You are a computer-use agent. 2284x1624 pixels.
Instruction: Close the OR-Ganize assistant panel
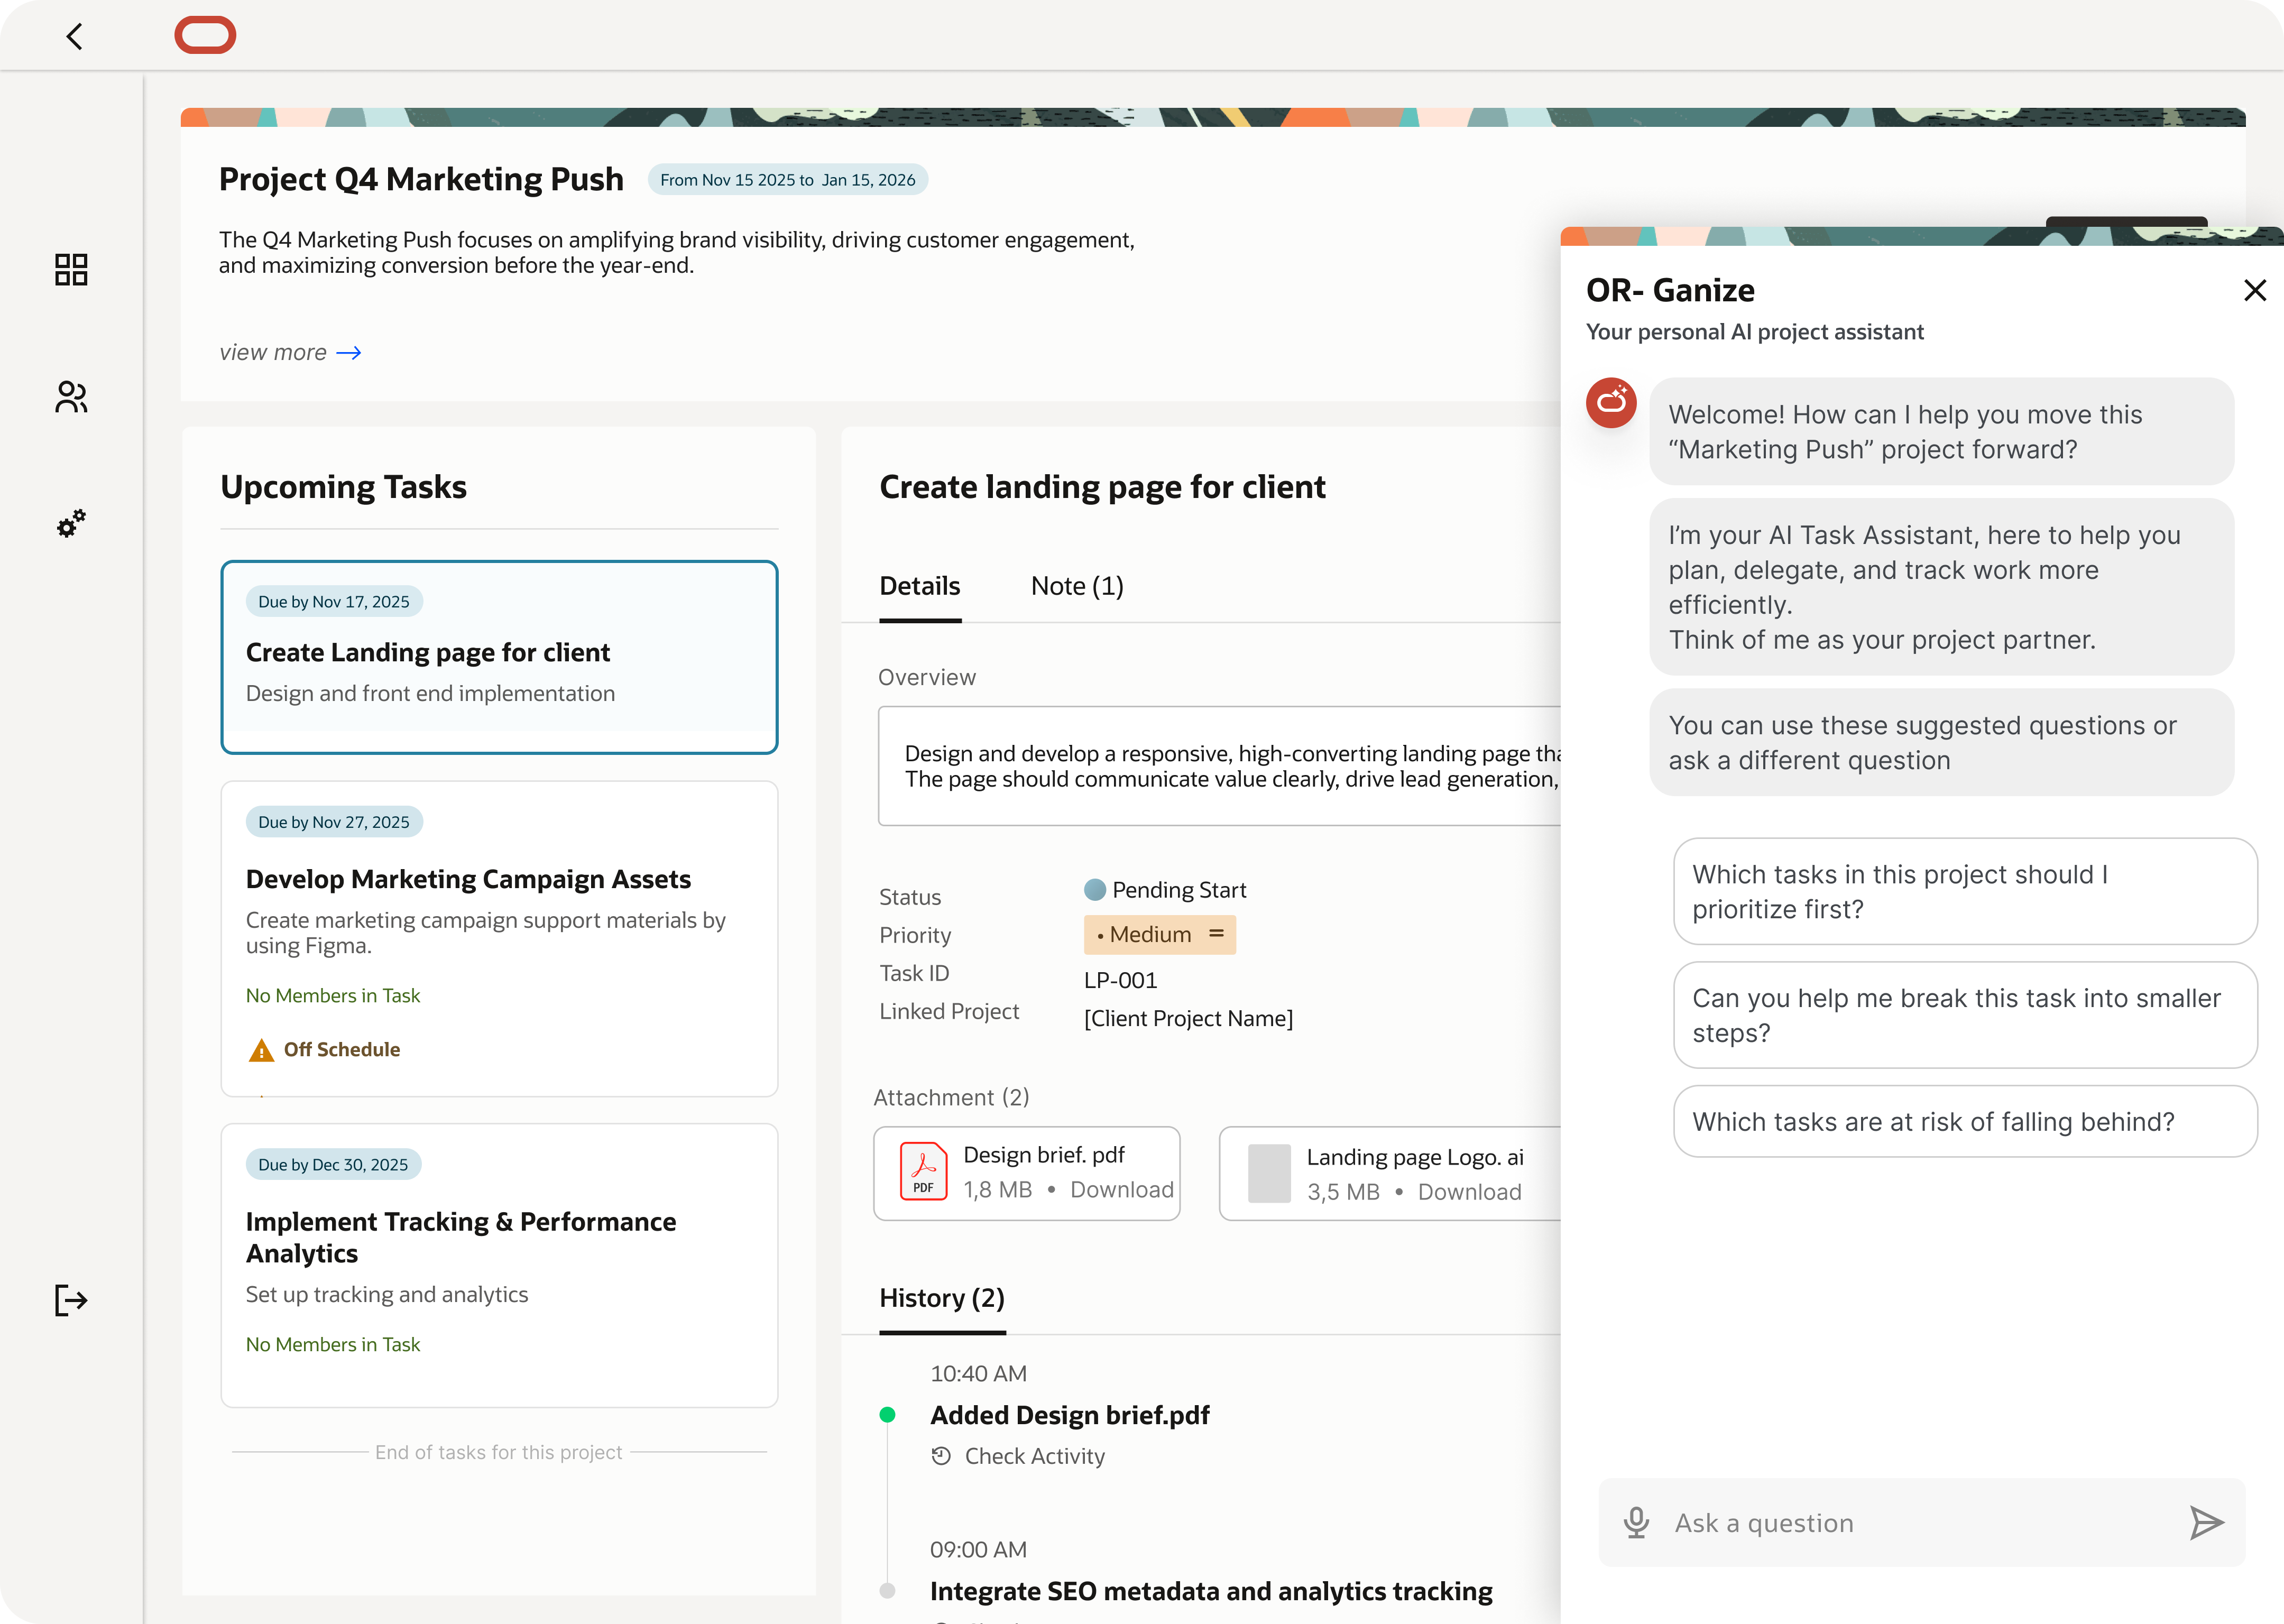2255,290
